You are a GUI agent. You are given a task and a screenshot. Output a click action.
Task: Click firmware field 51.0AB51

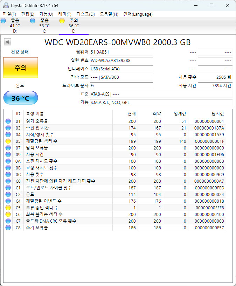click(121, 52)
